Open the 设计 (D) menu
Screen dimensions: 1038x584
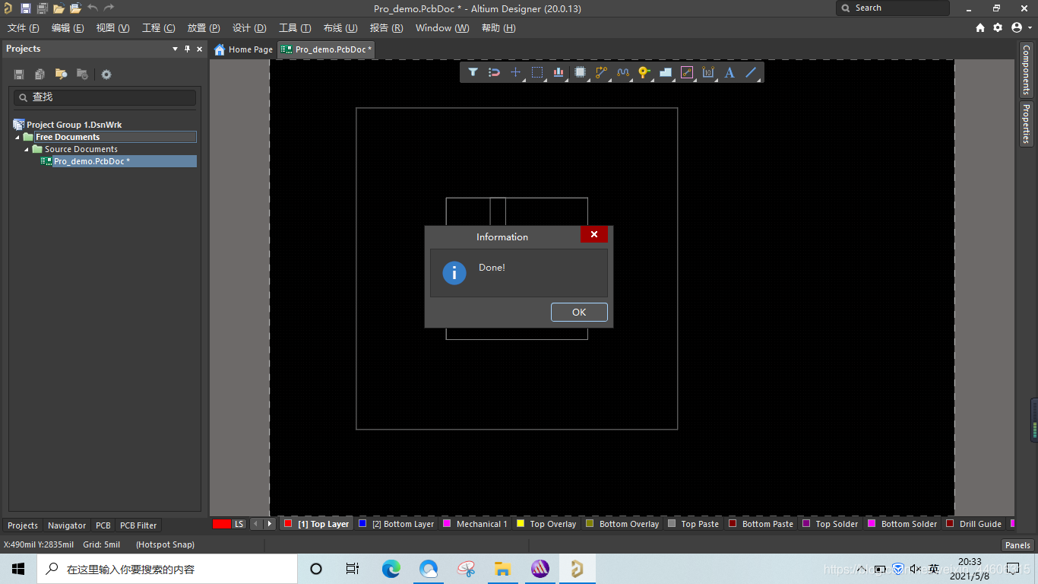click(249, 27)
